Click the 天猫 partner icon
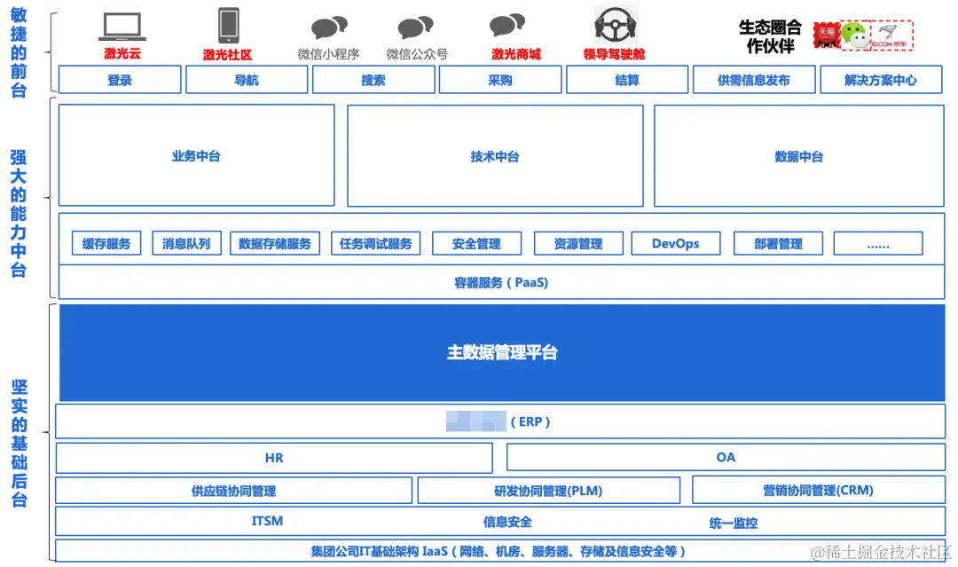958x567 pixels. pyautogui.click(x=827, y=35)
